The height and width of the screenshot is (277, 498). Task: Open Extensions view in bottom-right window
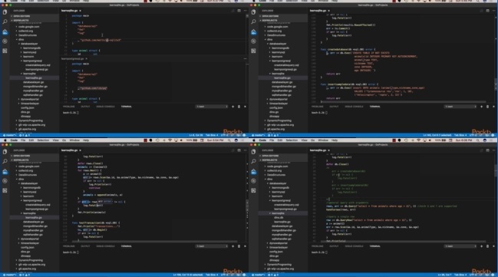pyautogui.click(x=253, y=190)
